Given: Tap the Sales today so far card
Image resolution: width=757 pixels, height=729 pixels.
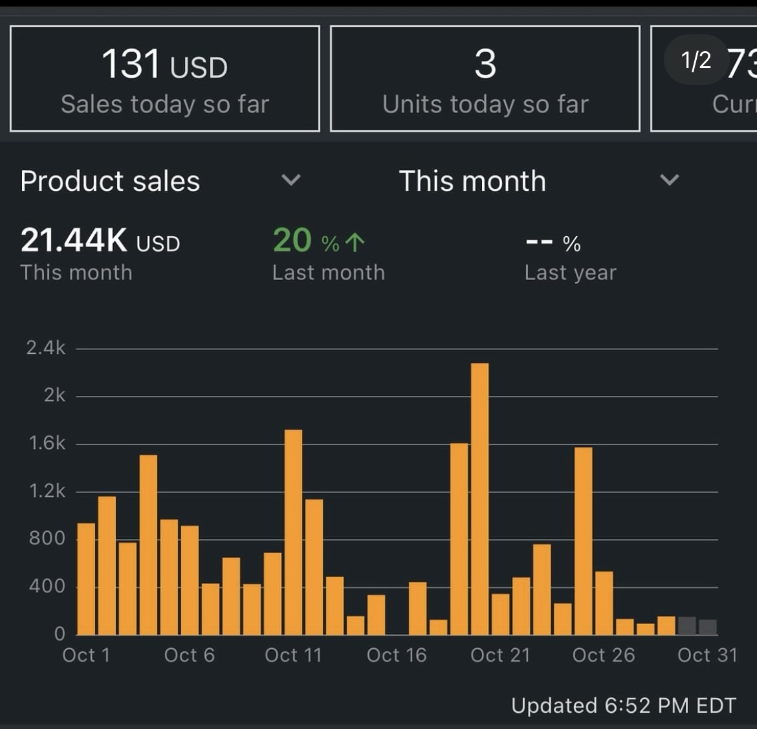Looking at the screenshot, I should tap(165, 79).
